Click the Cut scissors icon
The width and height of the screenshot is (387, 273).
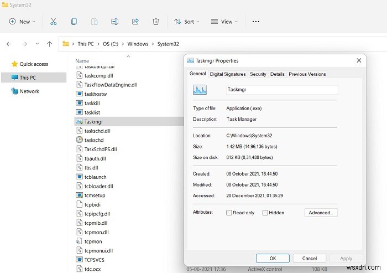click(x=53, y=22)
